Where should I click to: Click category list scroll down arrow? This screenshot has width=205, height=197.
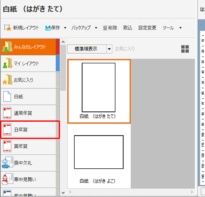tap(63, 192)
